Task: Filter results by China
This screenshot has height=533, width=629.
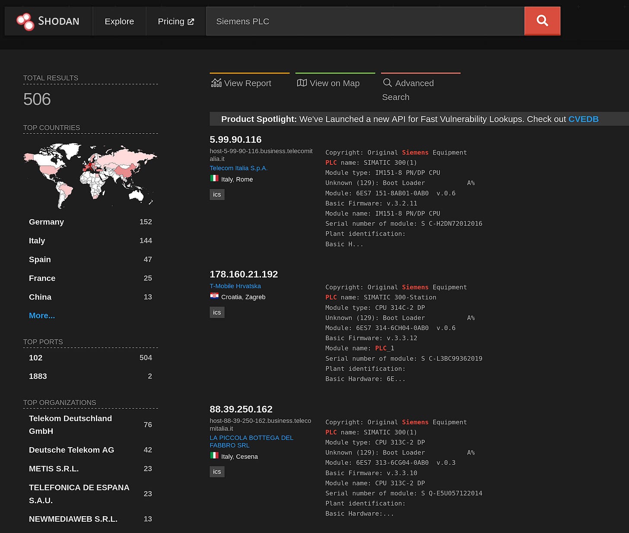Action: coord(90,297)
